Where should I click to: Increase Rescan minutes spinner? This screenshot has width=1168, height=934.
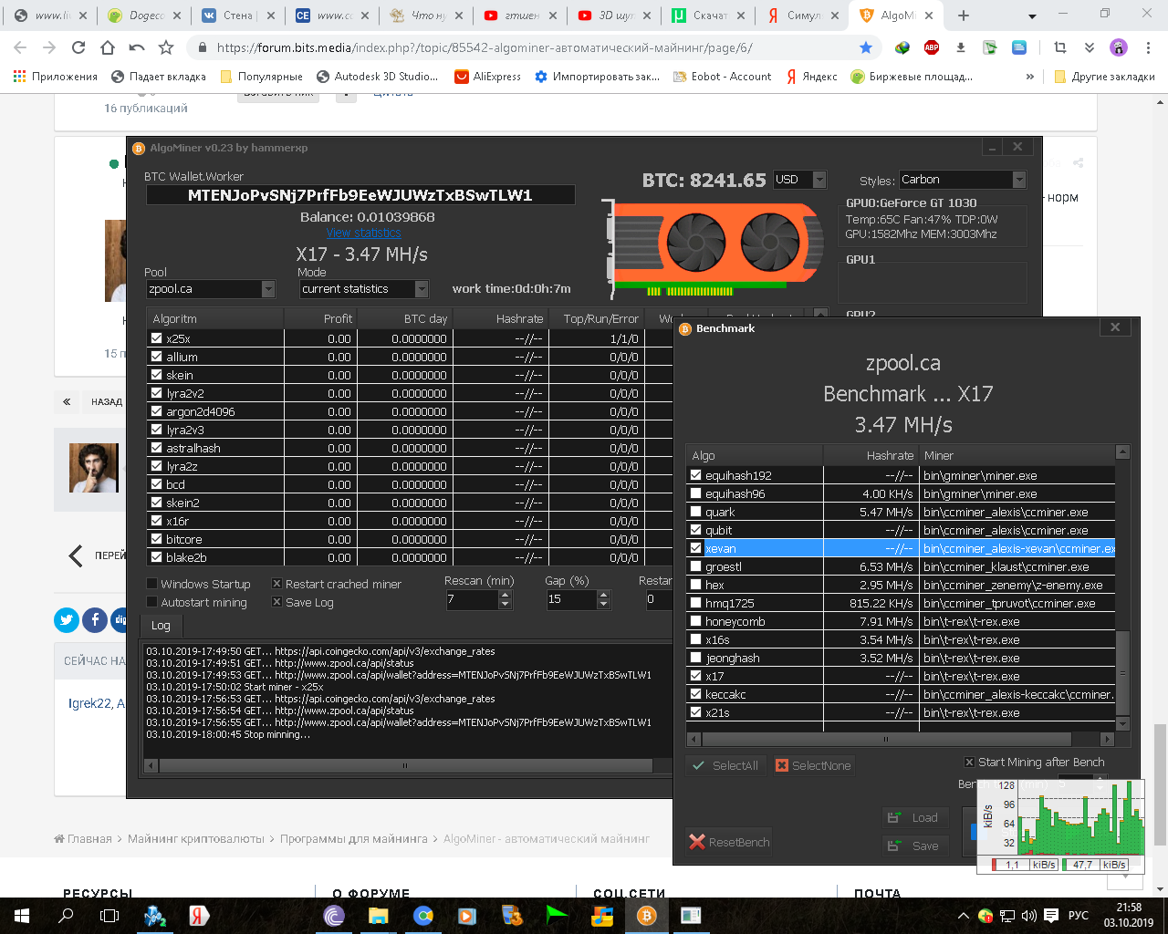click(506, 595)
